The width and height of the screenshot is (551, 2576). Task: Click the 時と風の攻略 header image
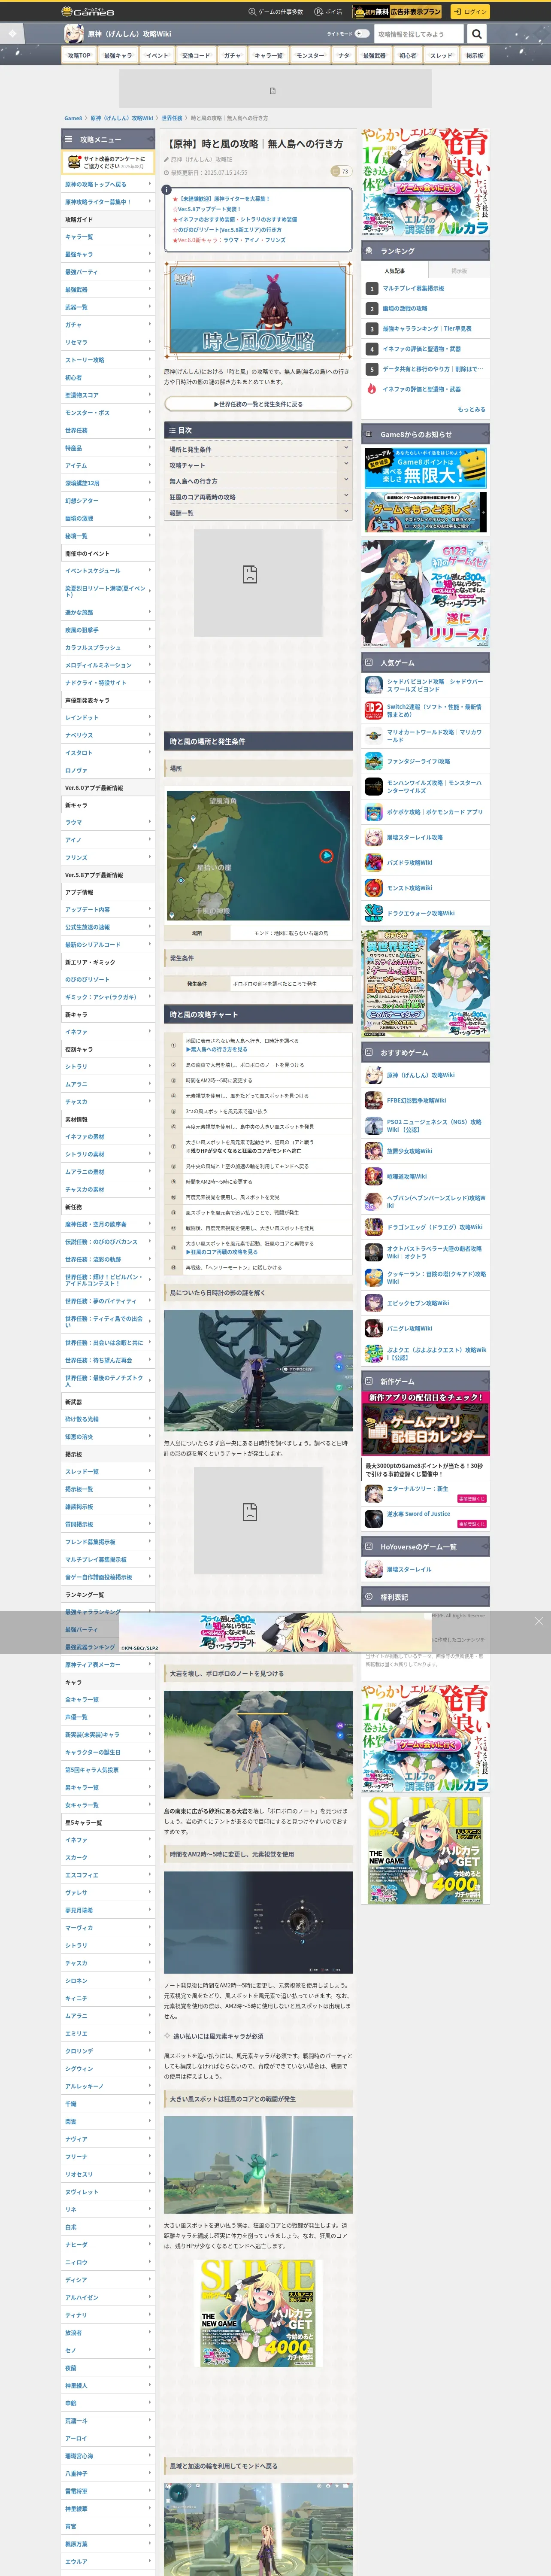258,309
